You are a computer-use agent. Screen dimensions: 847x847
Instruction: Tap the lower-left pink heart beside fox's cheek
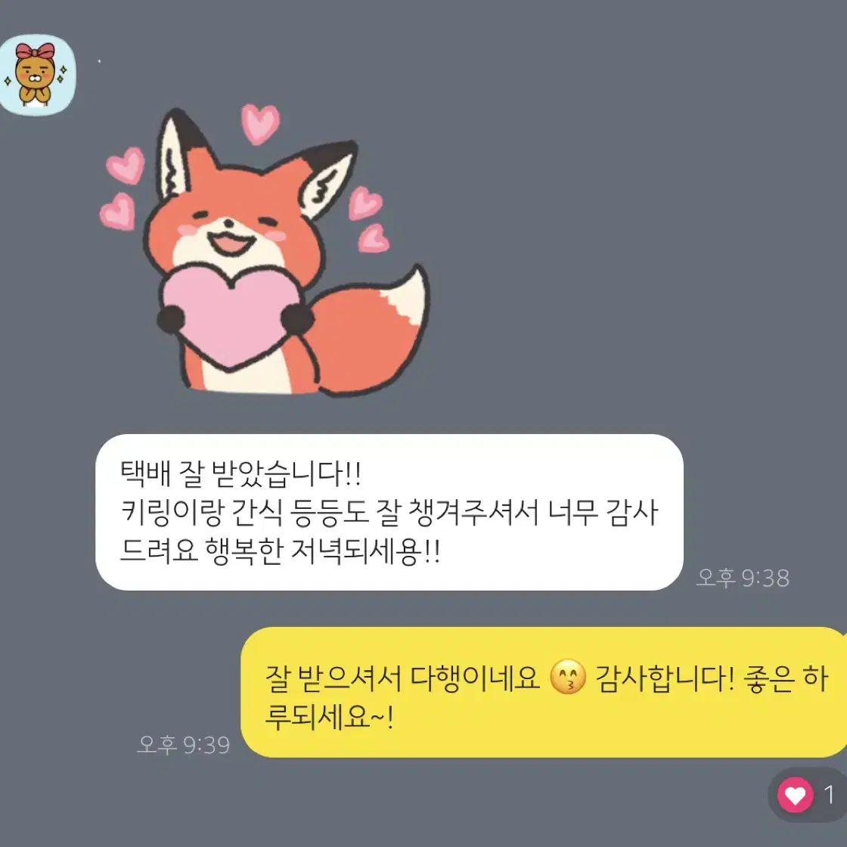118,211
